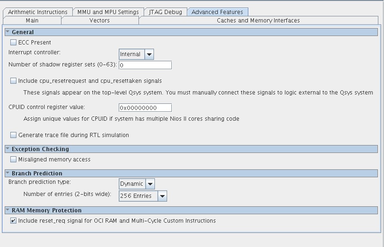Switch to the Arithmetic Instructions tab

(38, 12)
